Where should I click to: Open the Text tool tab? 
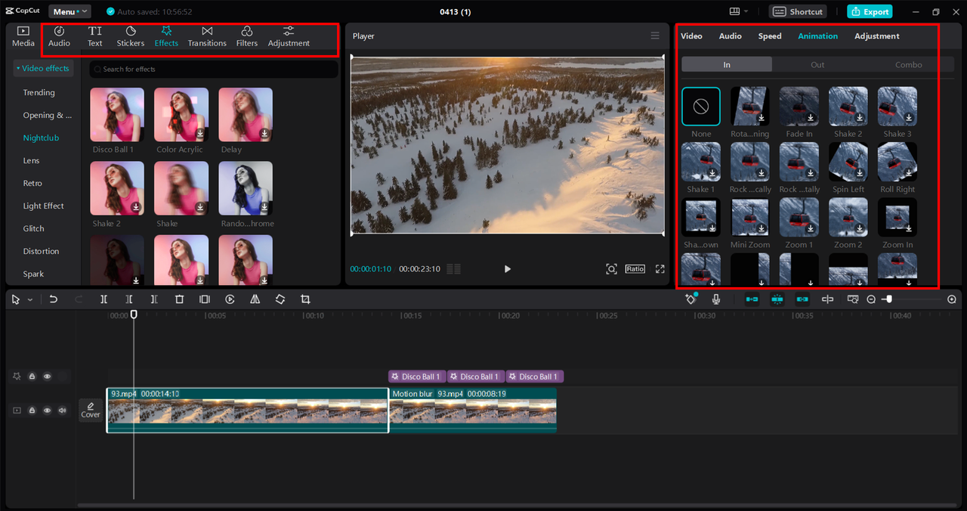pos(94,36)
